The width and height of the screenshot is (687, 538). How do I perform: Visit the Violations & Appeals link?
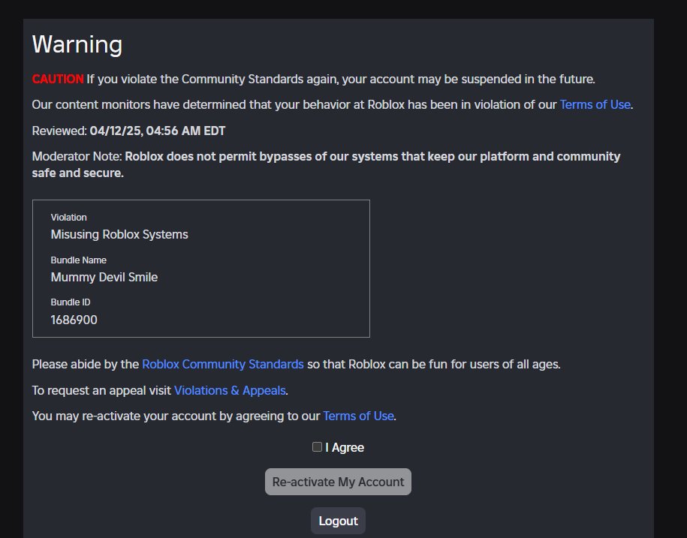point(229,389)
